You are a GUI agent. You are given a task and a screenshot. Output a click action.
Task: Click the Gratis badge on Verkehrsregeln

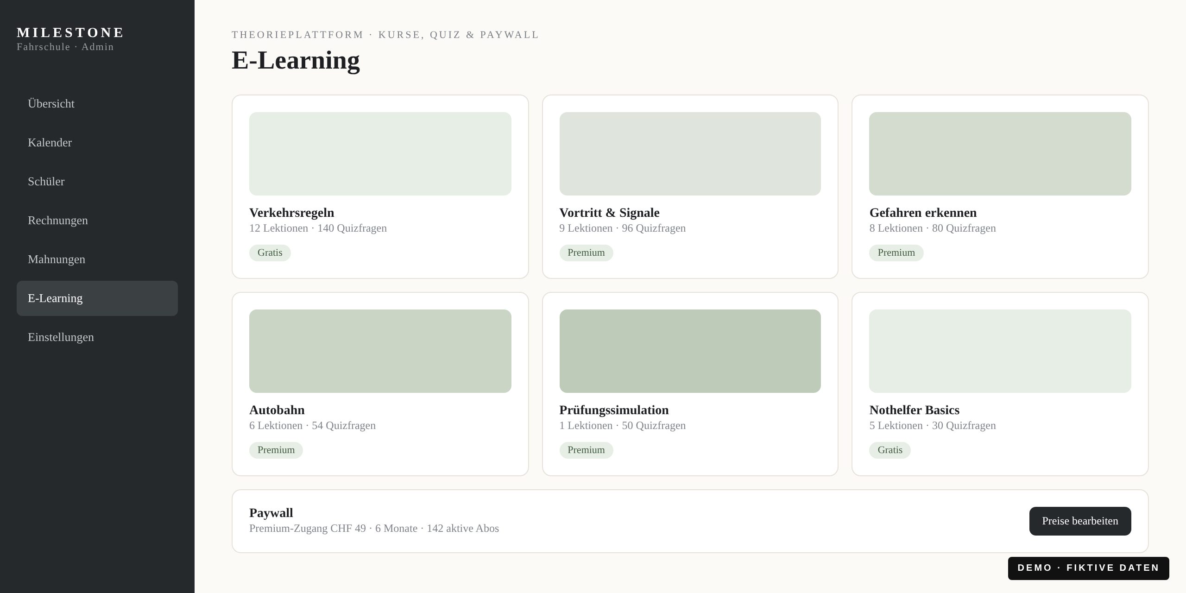point(270,253)
